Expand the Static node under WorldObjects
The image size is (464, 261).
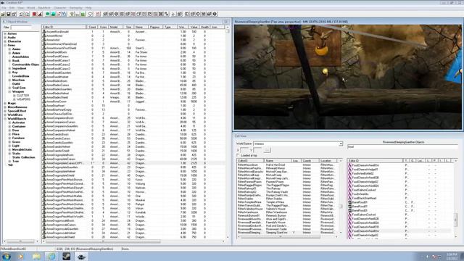[9, 154]
